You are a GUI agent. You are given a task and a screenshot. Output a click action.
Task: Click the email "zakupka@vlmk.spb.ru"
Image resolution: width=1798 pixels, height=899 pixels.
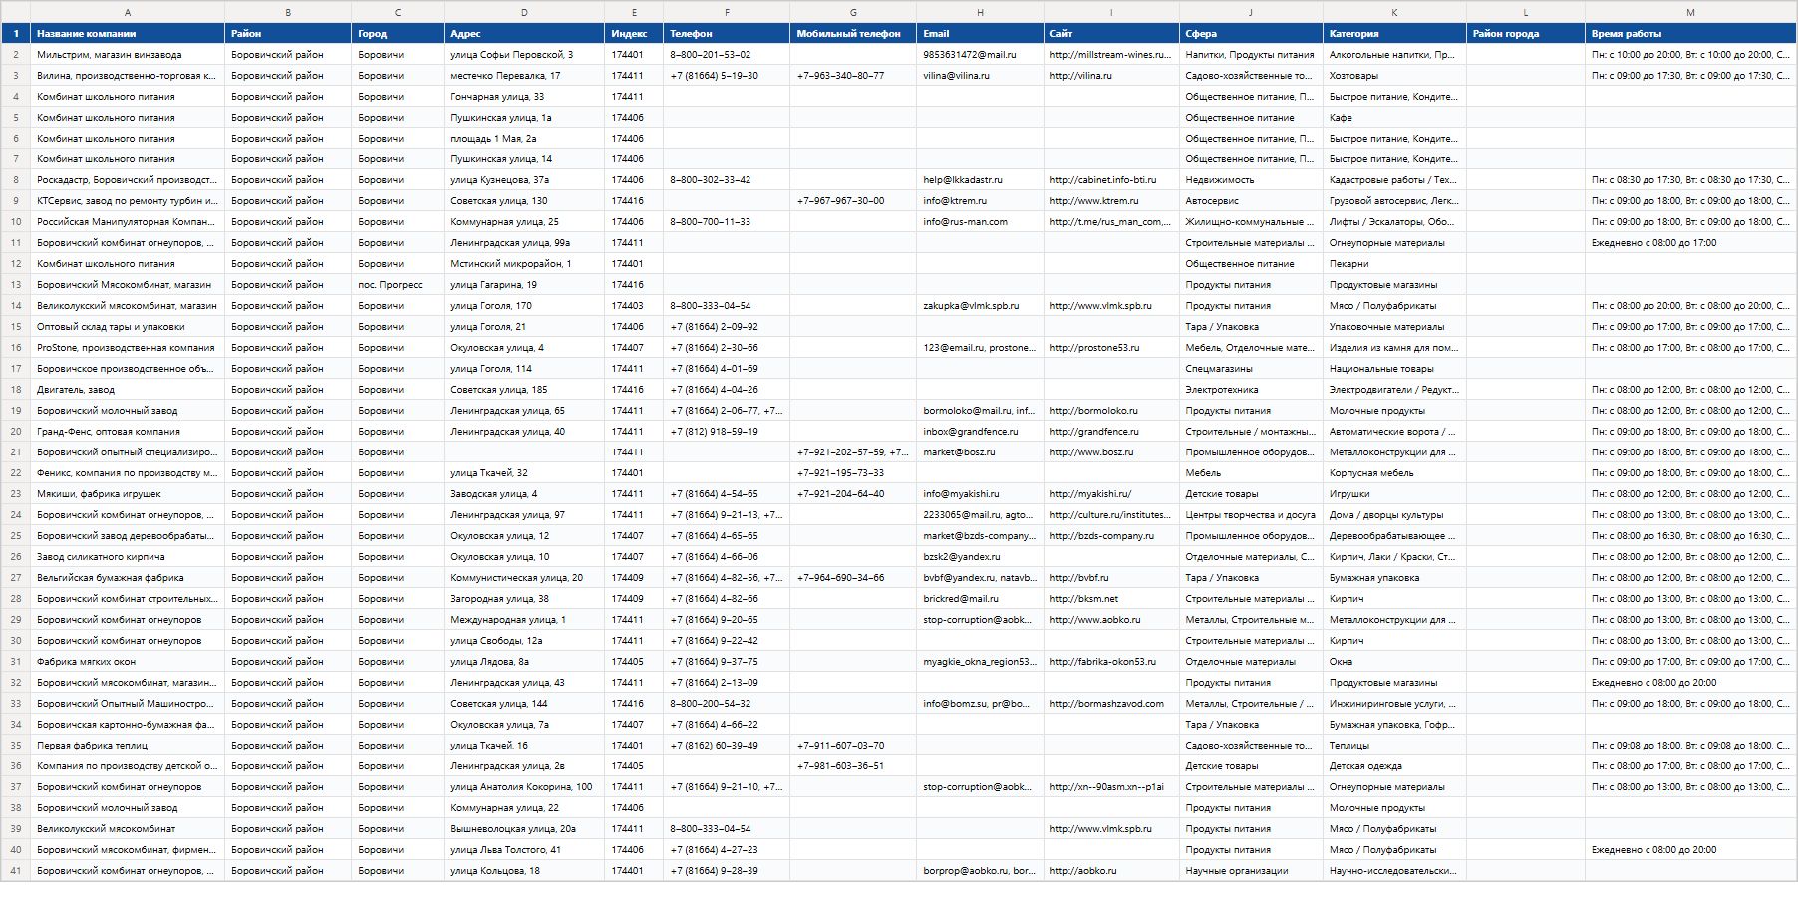point(980,306)
